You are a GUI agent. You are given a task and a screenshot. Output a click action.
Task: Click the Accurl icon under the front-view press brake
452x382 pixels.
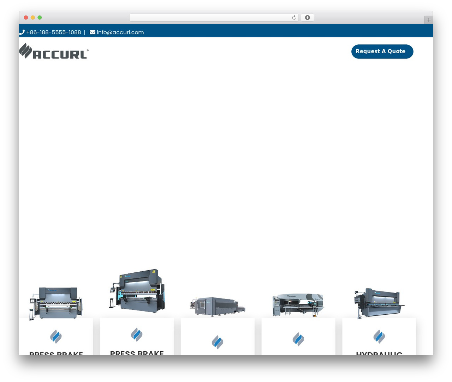click(56, 337)
